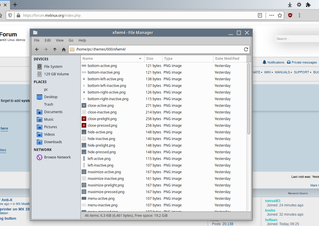Go to parent folder with up arrow

pyautogui.click(x=55, y=49)
